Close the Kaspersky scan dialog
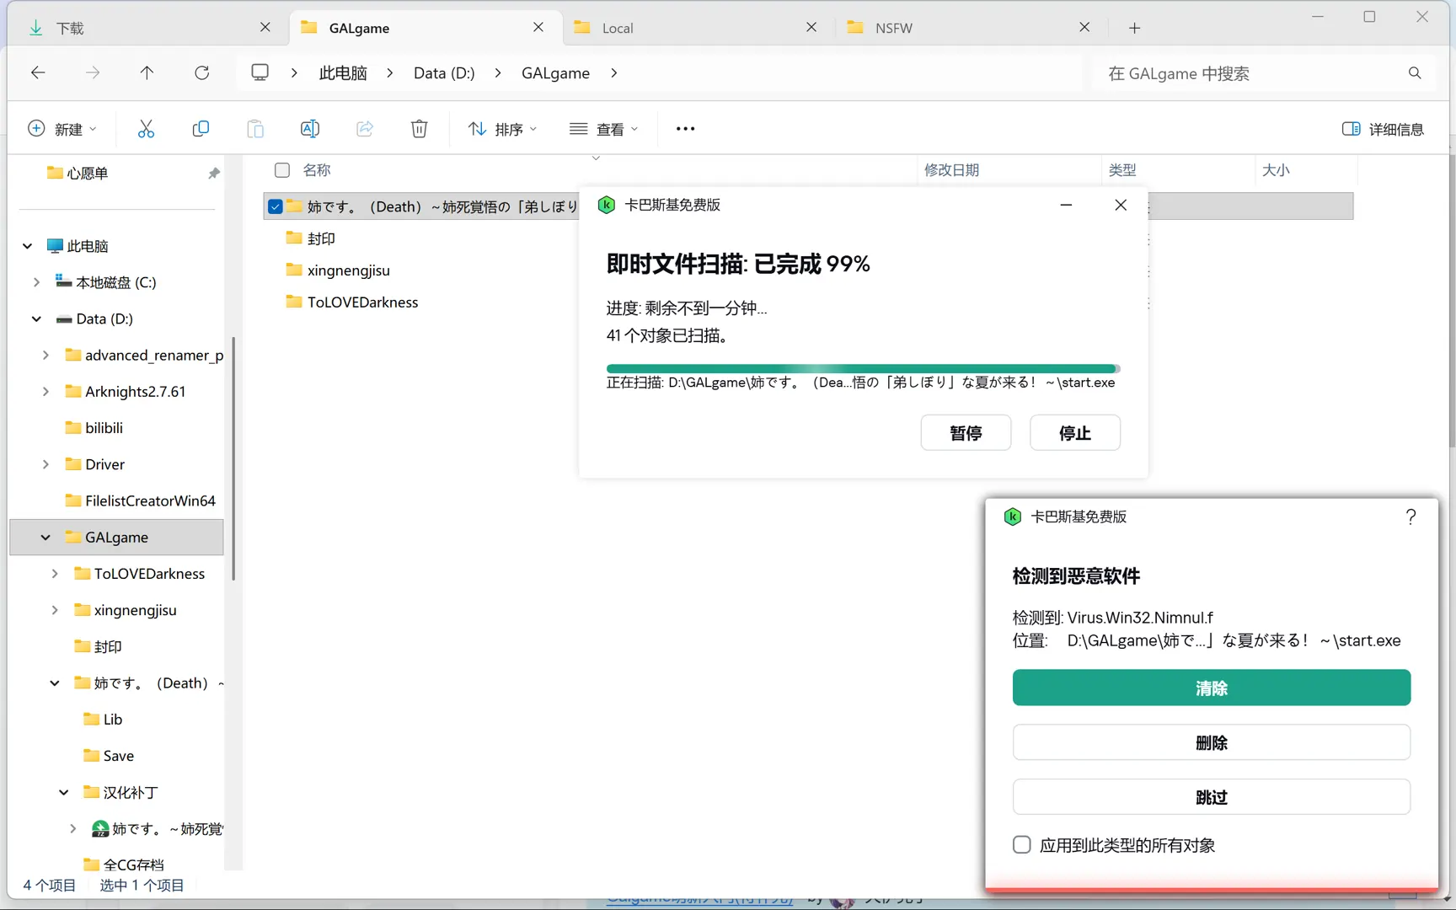Screen dimensions: 1456x910 pyautogui.click(x=1121, y=205)
